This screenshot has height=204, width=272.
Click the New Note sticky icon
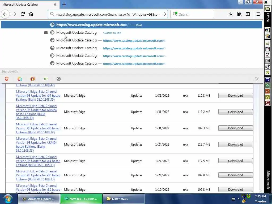(x=267, y=73)
